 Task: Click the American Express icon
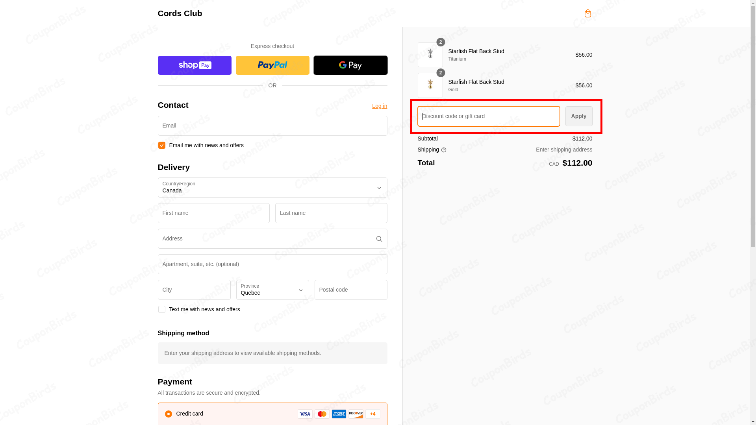(x=339, y=414)
